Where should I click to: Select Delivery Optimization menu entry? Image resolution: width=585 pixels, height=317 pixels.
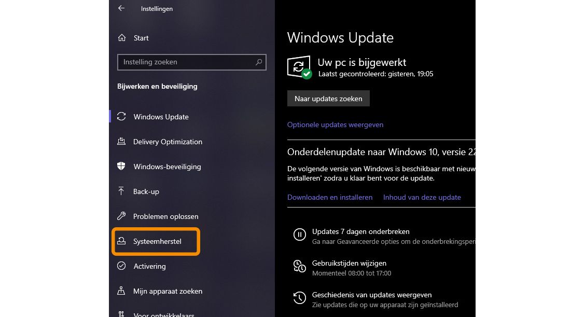click(x=168, y=142)
